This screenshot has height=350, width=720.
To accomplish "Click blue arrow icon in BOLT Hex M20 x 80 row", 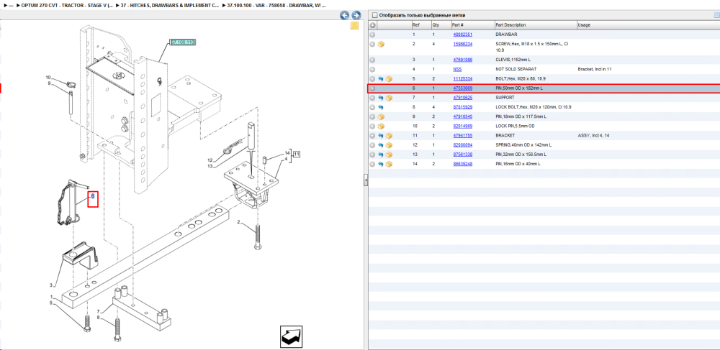I will point(381,79).
